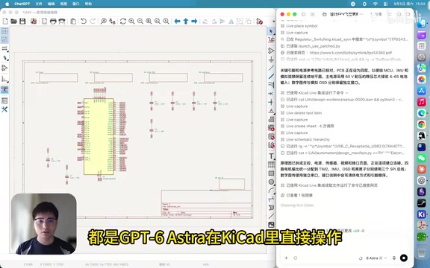
Task: Open the 窗口 menu in menu bar
Action: (x=75, y=4)
